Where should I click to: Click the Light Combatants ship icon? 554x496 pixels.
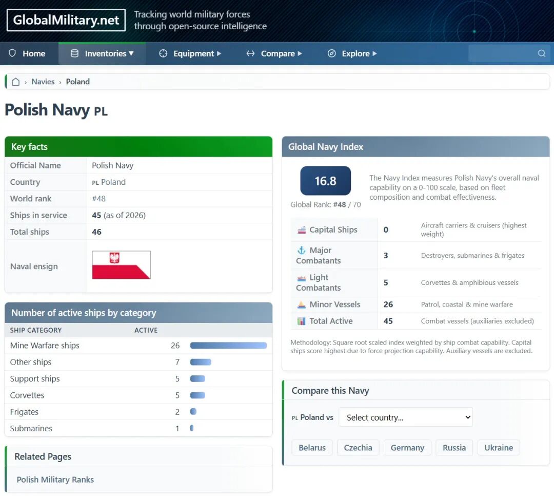302,278
